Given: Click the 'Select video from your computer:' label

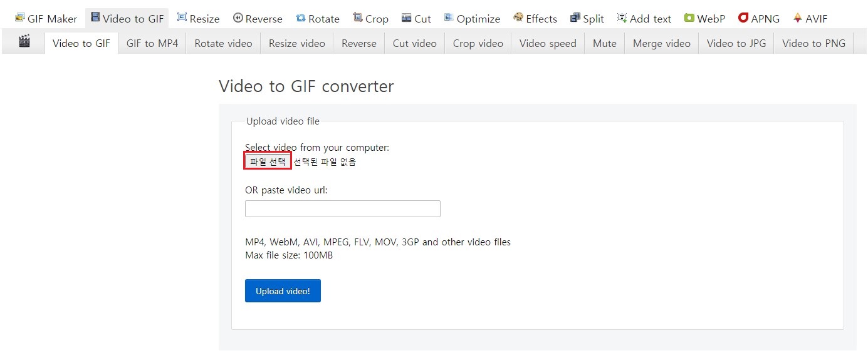Looking at the screenshot, I should tap(317, 148).
